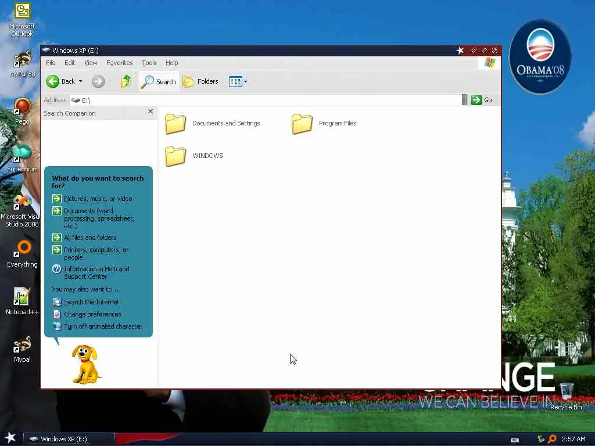Toggle the Search toolbar button
The width and height of the screenshot is (595, 446).
click(x=158, y=81)
